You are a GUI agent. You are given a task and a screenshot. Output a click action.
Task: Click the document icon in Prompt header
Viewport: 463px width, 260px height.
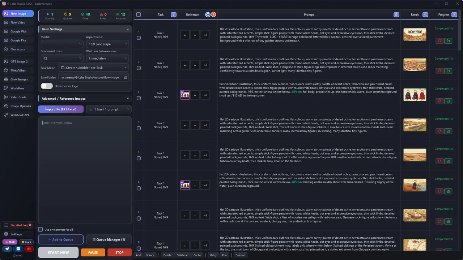[x=396, y=15]
